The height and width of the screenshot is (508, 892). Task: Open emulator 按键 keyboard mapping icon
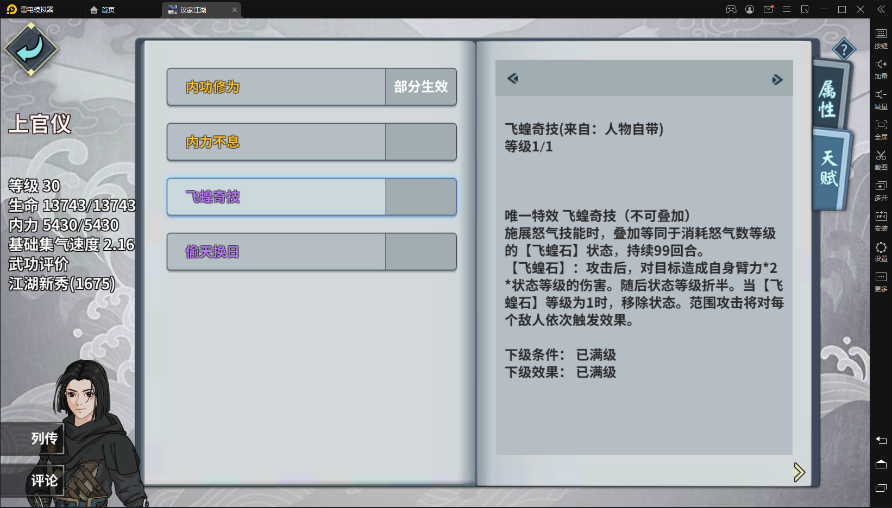(881, 39)
